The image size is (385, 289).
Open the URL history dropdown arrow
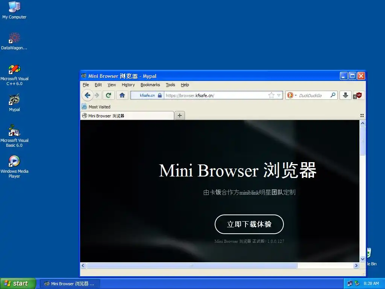[x=279, y=95]
